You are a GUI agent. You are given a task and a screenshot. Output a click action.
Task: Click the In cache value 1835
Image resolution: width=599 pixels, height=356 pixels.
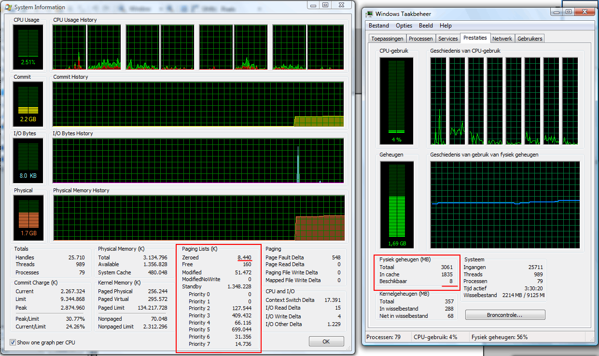tap(447, 274)
